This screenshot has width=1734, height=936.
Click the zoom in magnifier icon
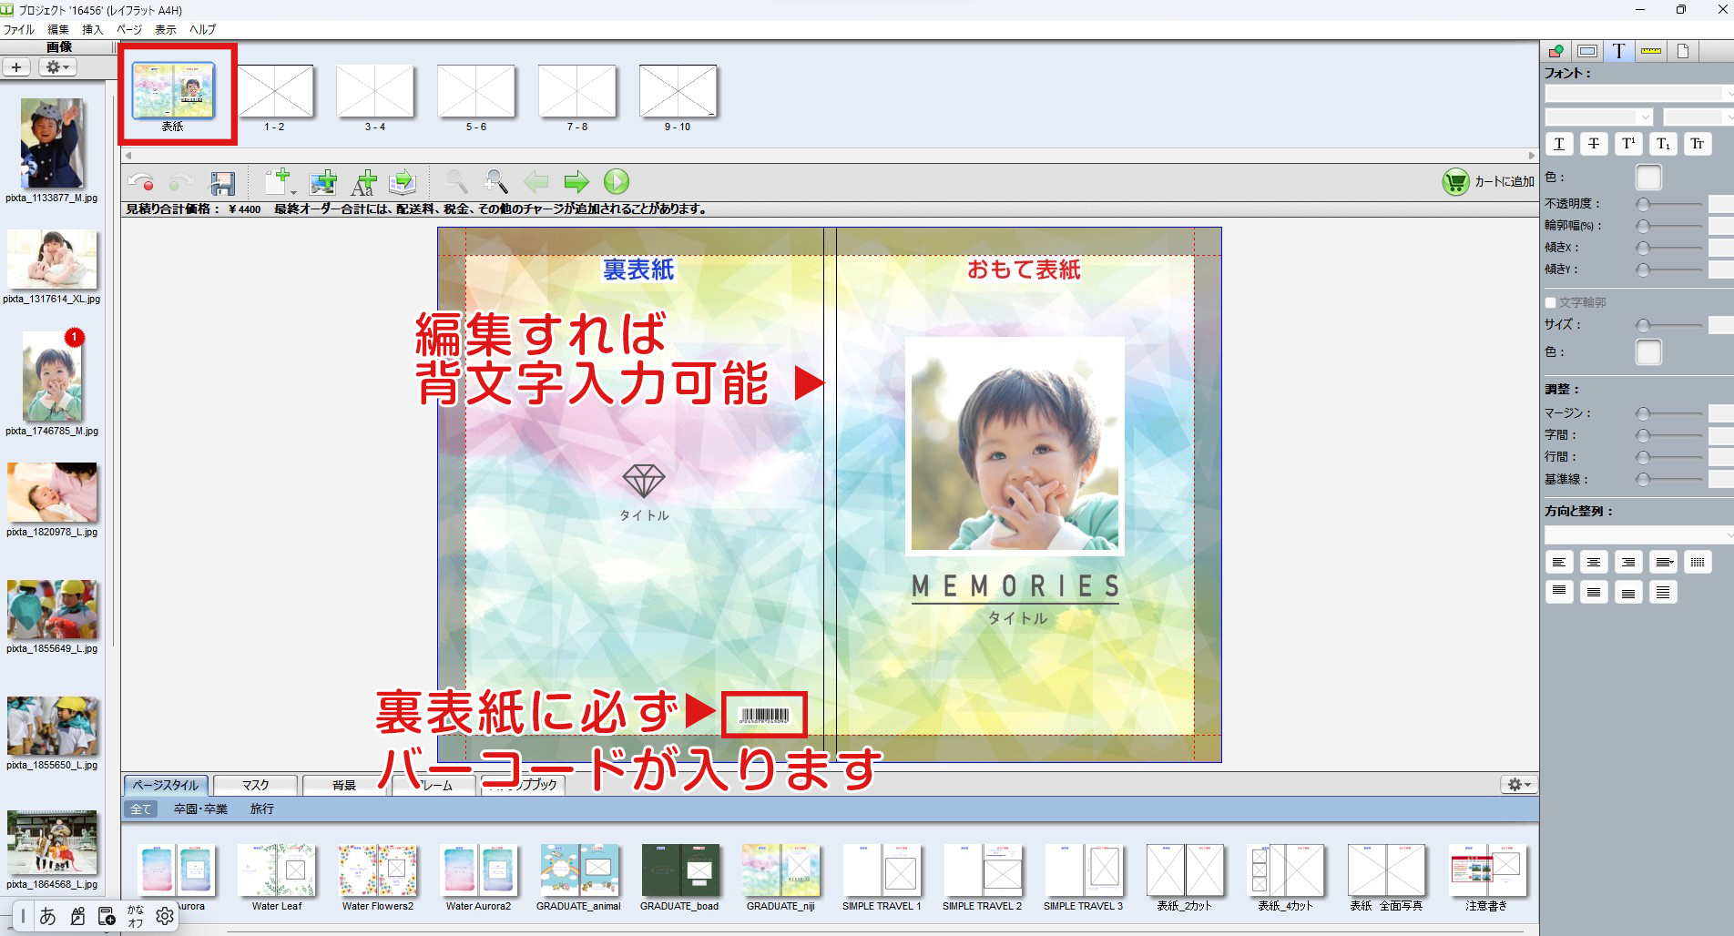495,181
